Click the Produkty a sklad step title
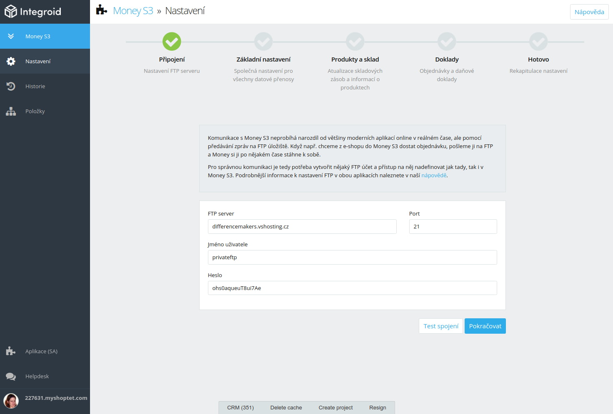Image resolution: width=613 pixels, height=414 pixels. click(x=355, y=59)
